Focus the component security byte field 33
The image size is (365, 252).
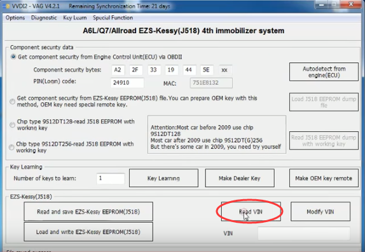point(153,70)
